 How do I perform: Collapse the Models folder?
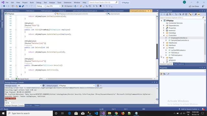point(164,48)
